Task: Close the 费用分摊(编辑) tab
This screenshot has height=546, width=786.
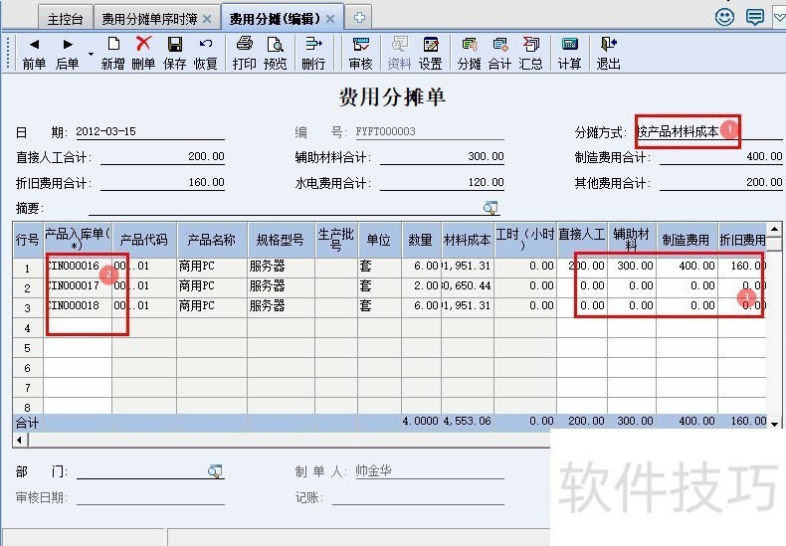Action: click(x=330, y=18)
